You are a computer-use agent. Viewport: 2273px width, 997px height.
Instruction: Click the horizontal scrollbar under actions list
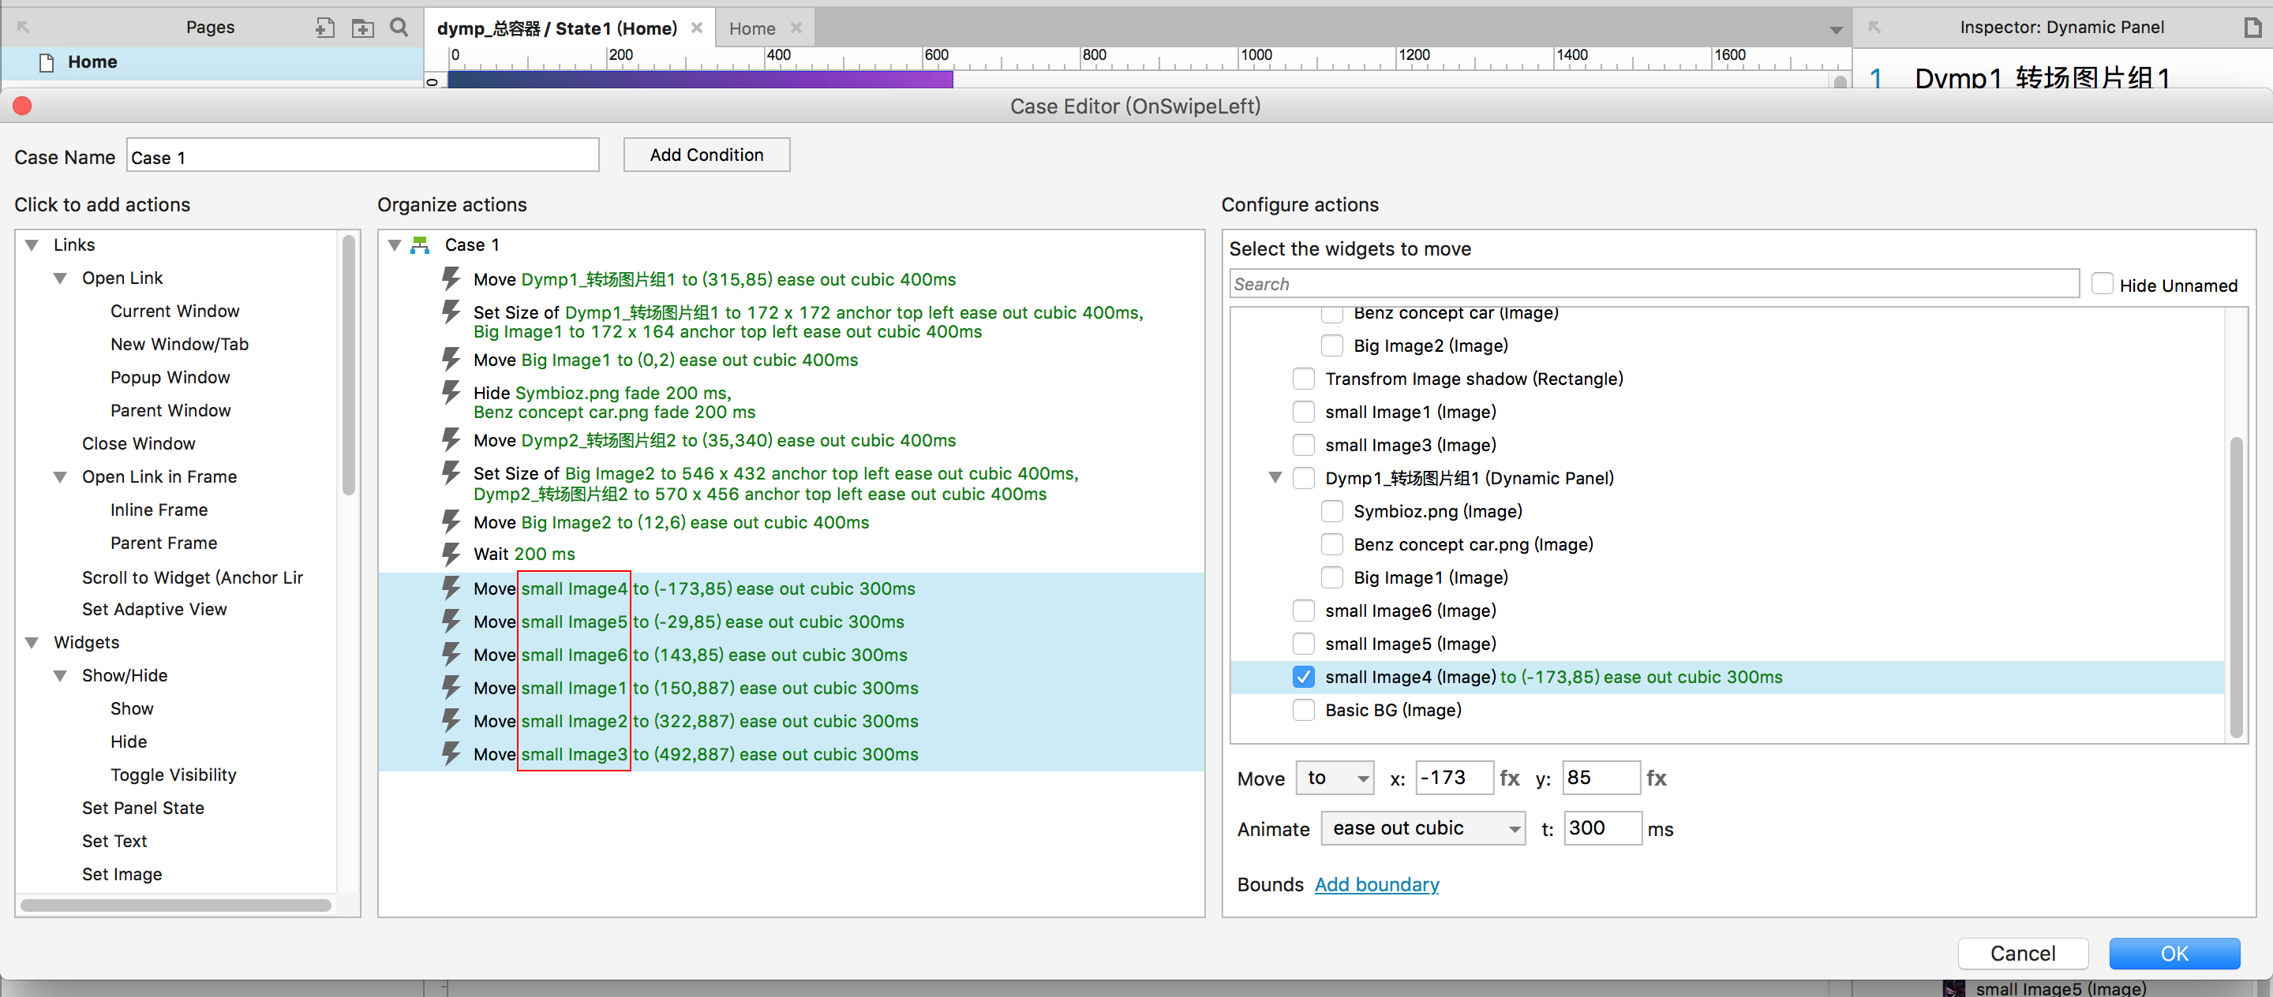click(x=175, y=906)
